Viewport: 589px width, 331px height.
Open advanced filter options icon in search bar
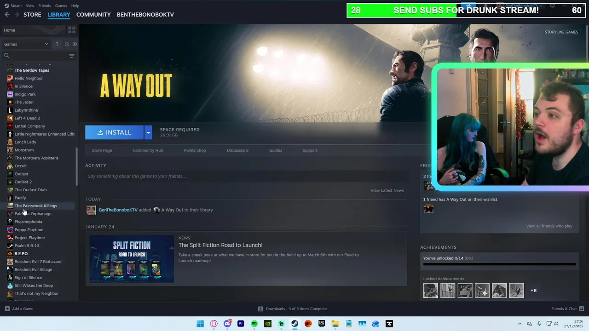click(x=72, y=56)
